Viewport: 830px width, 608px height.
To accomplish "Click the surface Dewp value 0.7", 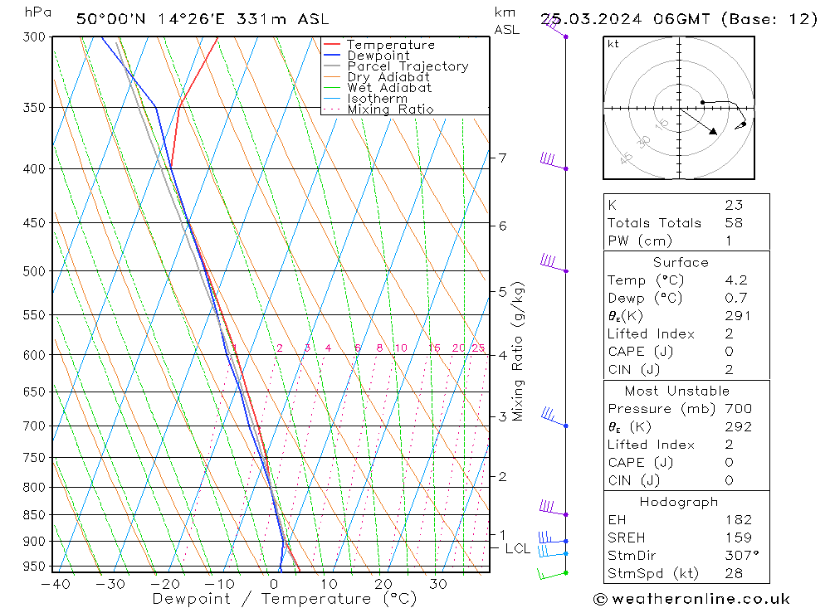I will point(735,298).
